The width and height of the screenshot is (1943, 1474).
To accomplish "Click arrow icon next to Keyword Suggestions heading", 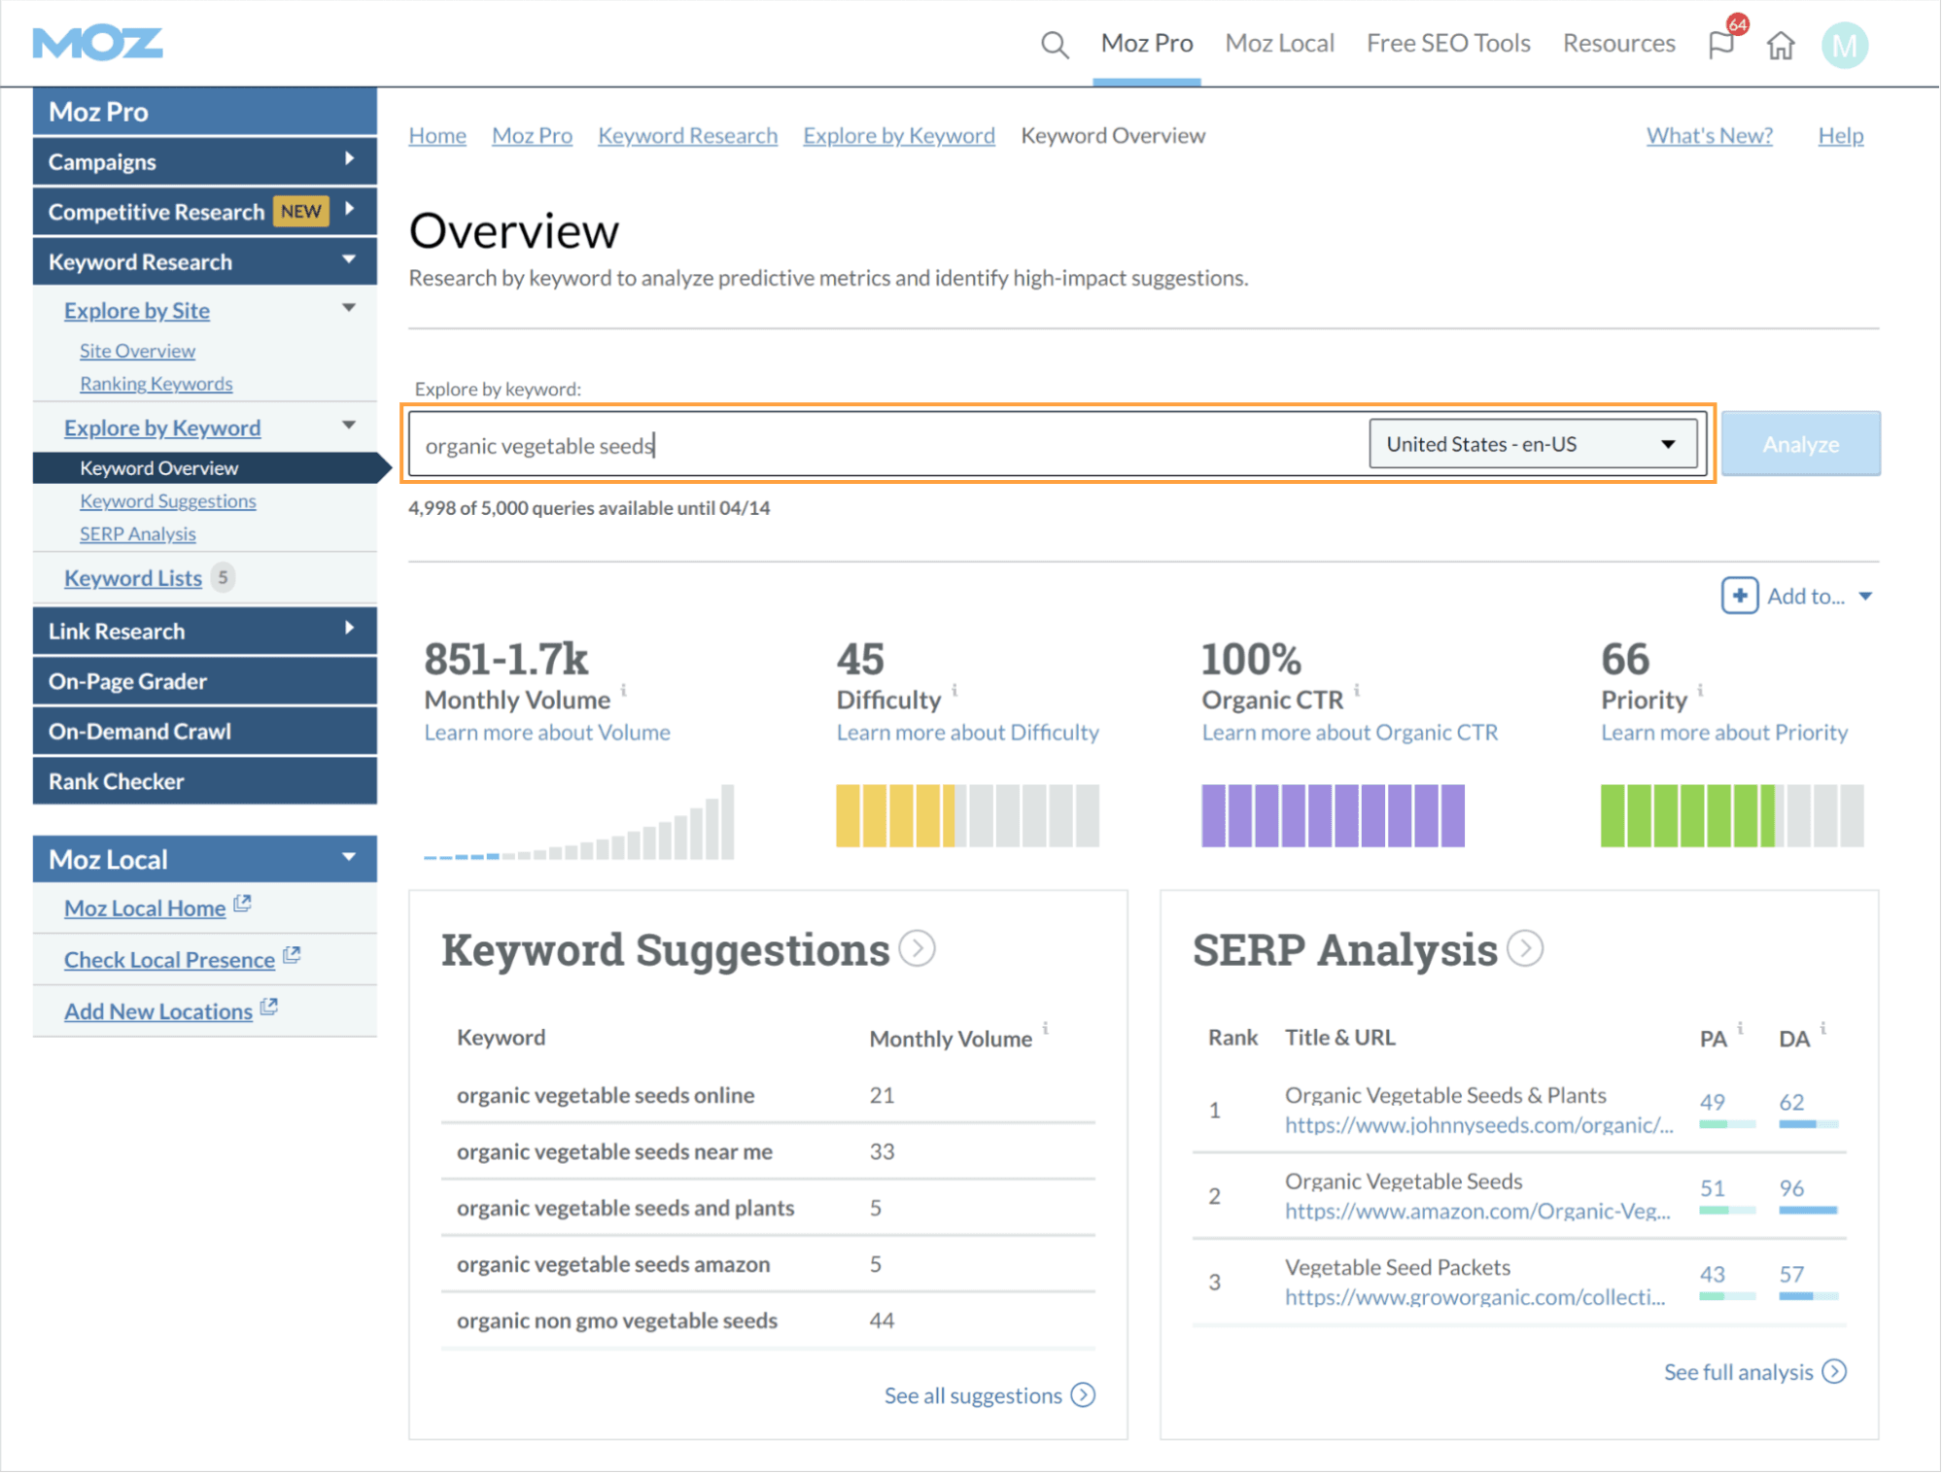I will [917, 948].
